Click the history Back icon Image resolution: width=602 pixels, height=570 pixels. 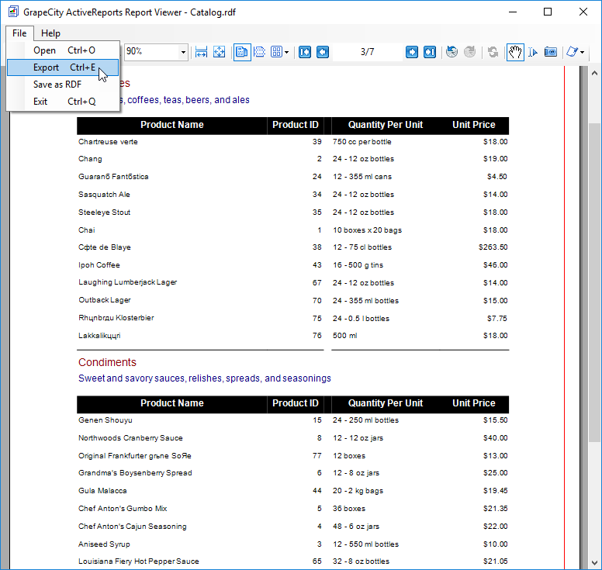[x=452, y=52]
